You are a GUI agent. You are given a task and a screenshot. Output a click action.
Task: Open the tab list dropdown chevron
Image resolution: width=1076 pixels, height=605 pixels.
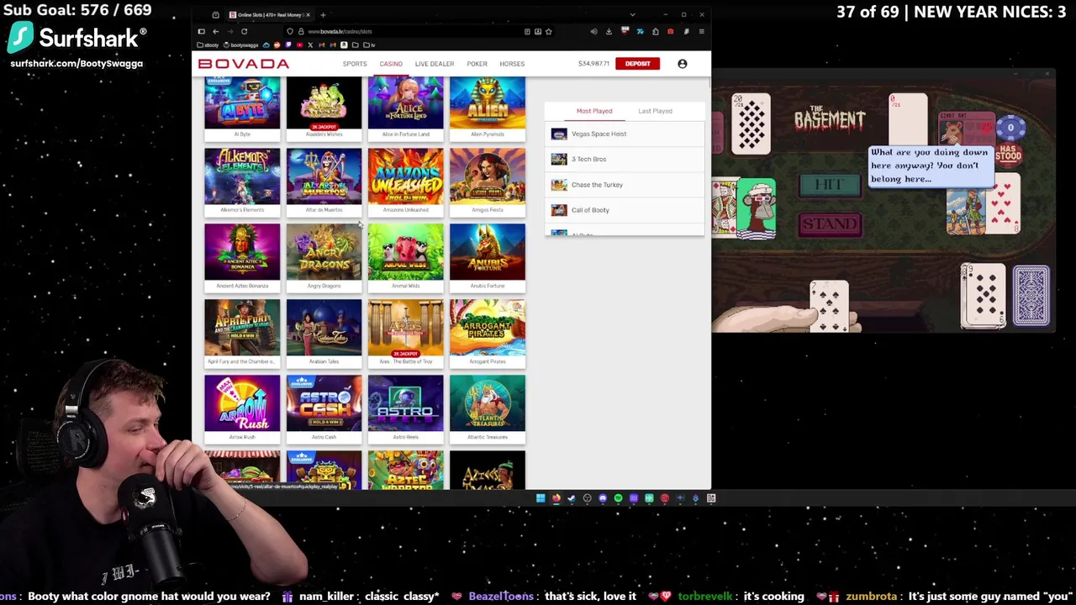632,15
